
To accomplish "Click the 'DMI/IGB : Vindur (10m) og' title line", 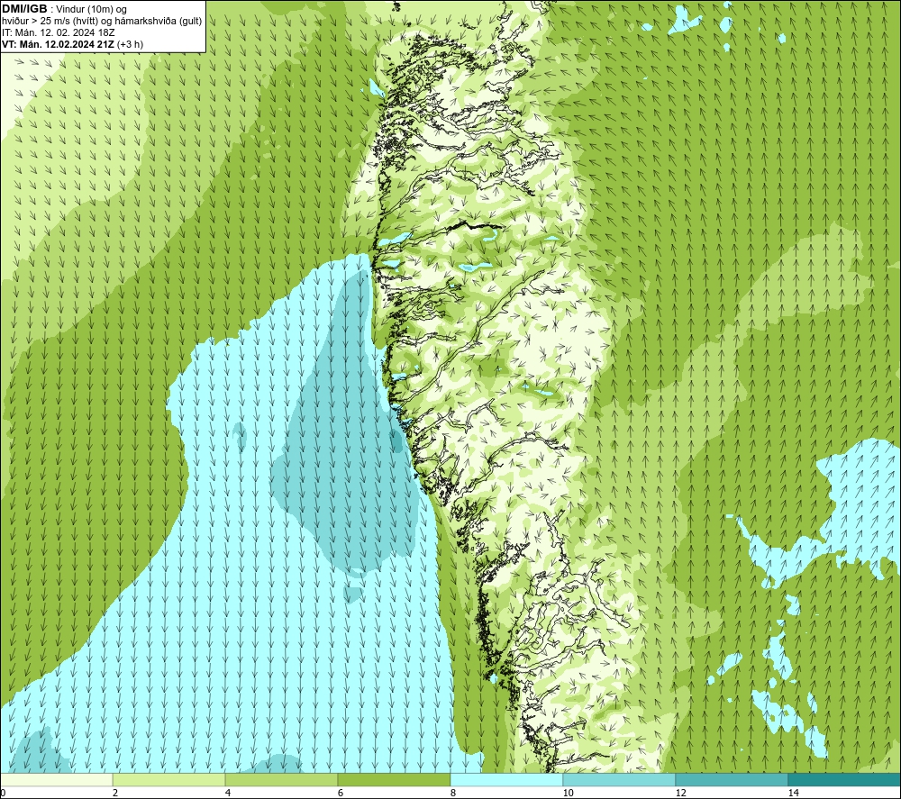I will [64, 9].
